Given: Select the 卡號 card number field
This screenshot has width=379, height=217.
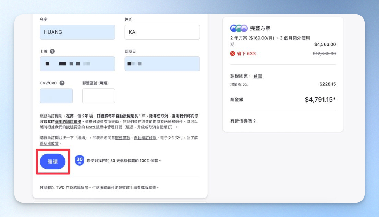Looking at the screenshot, I should click(x=77, y=64).
